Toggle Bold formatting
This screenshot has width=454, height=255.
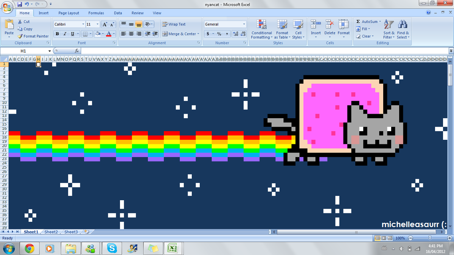click(57, 34)
